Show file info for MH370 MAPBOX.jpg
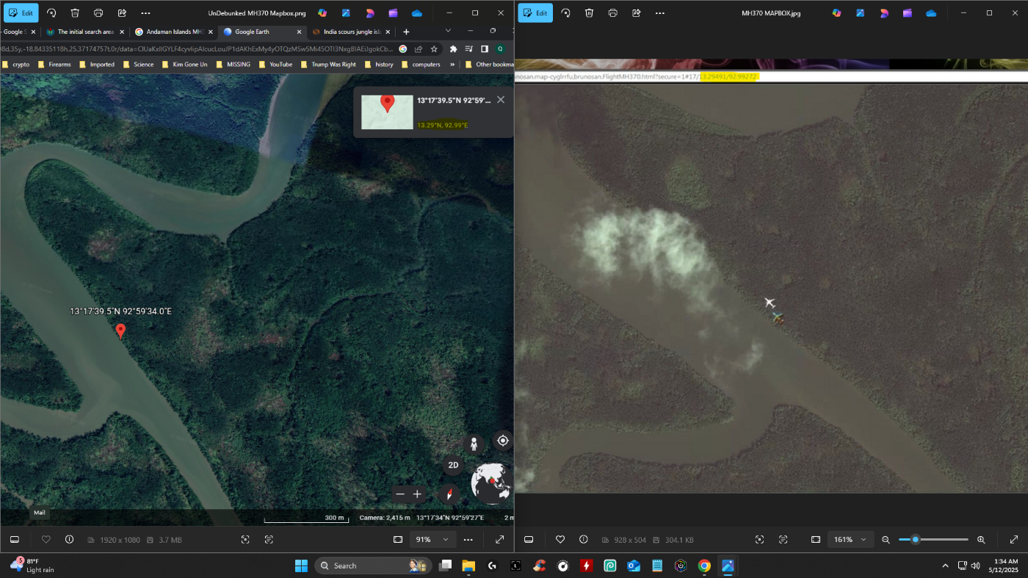The width and height of the screenshot is (1028, 578). click(x=584, y=540)
